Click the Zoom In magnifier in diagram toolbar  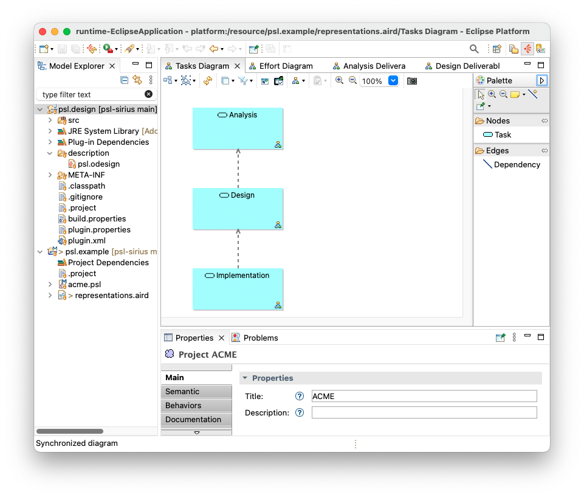pyautogui.click(x=339, y=80)
